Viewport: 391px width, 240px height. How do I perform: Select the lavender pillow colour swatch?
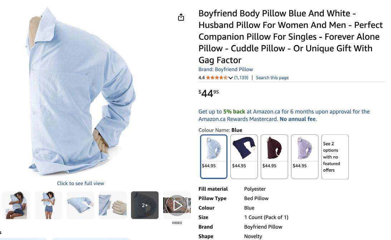pos(305,156)
